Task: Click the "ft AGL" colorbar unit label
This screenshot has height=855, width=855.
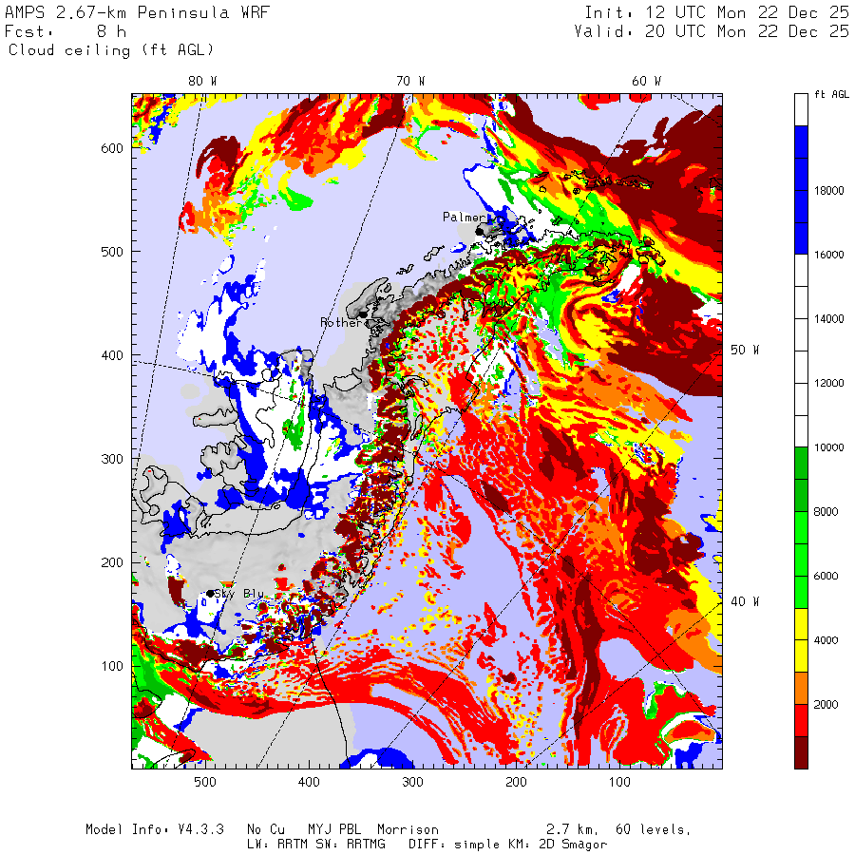Action: pos(831,94)
